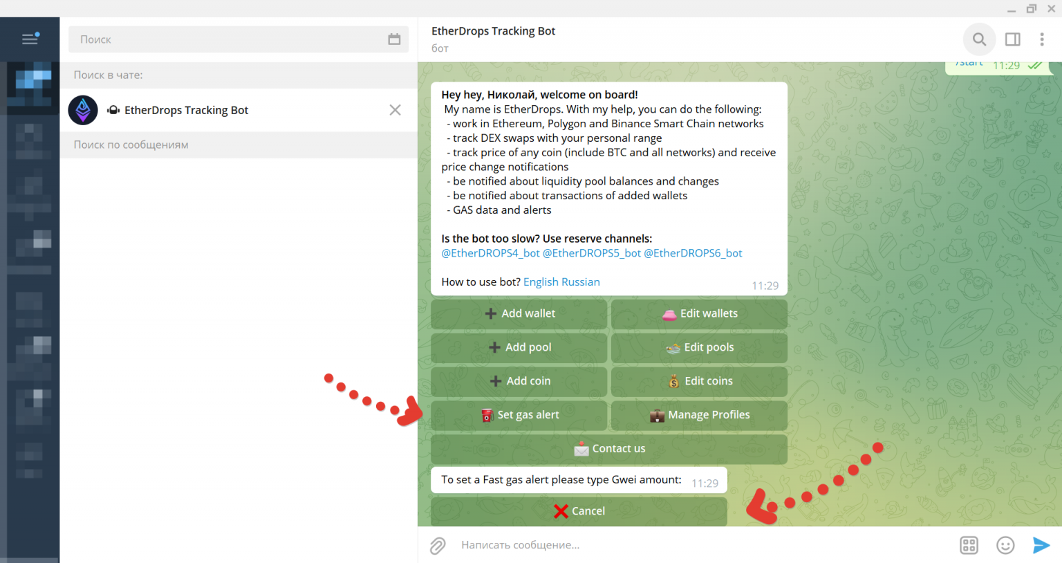Attach a file with the paperclip icon
The image size is (1062, 563).
pos(438,546)
